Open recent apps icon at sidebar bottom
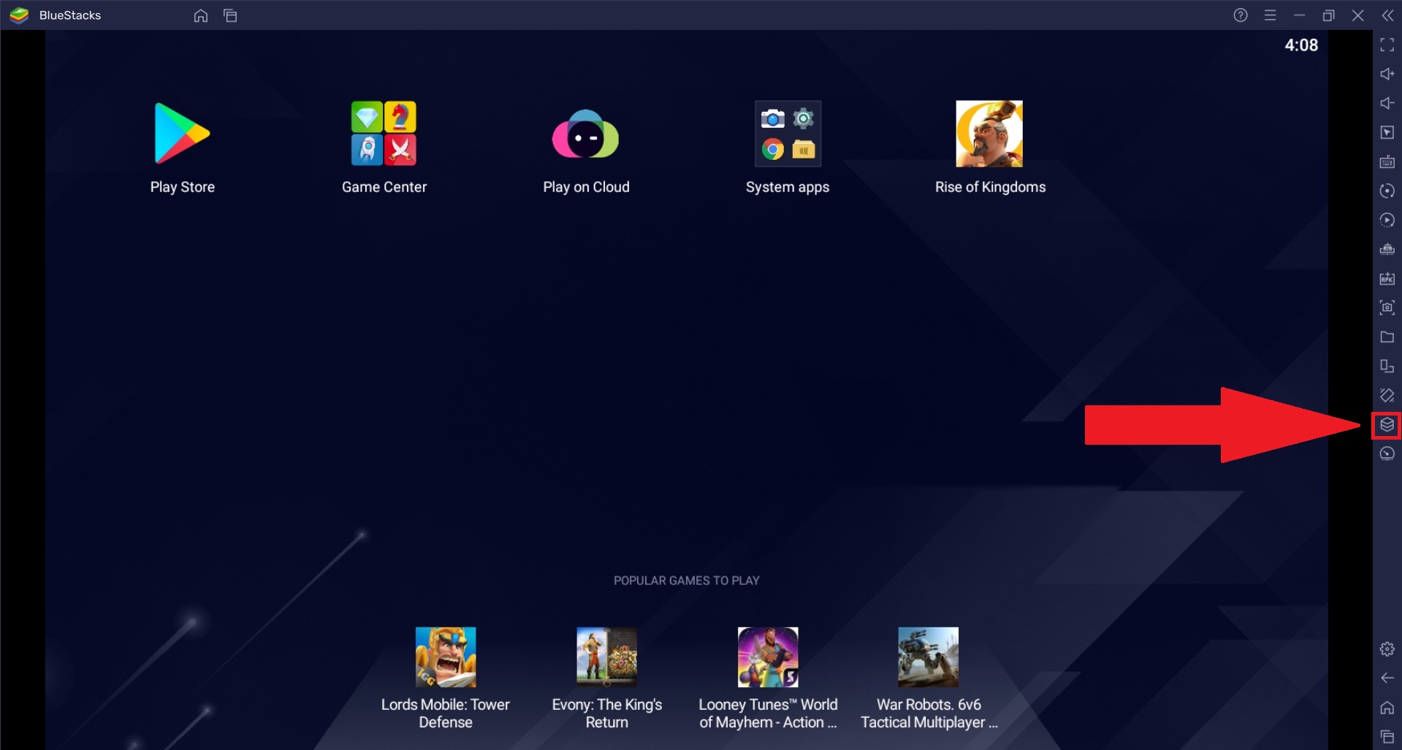The image size is (1402, 750). pyautogui.click(x=1387, y=737)
